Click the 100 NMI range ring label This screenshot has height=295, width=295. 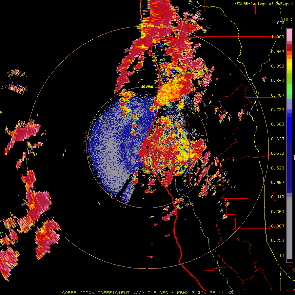[x=148, y=26]
